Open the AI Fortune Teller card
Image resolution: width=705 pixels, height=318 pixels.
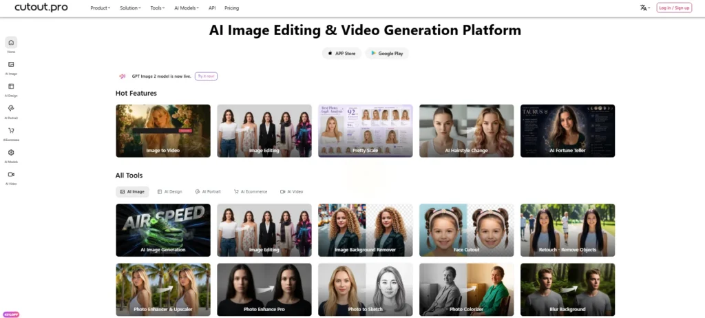click(568, 131)
